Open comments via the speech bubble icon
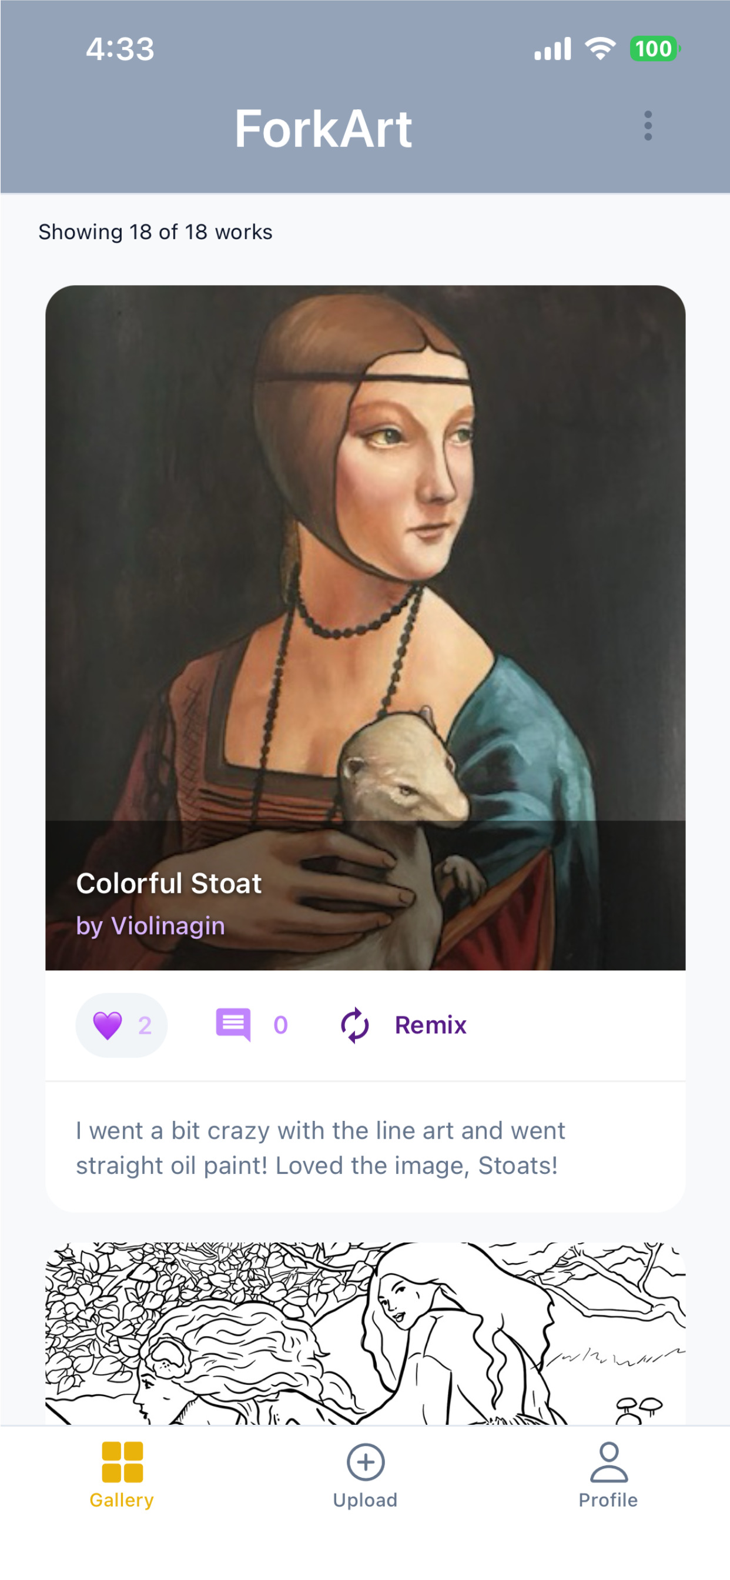730x1580 pixels. point(233,1025)
